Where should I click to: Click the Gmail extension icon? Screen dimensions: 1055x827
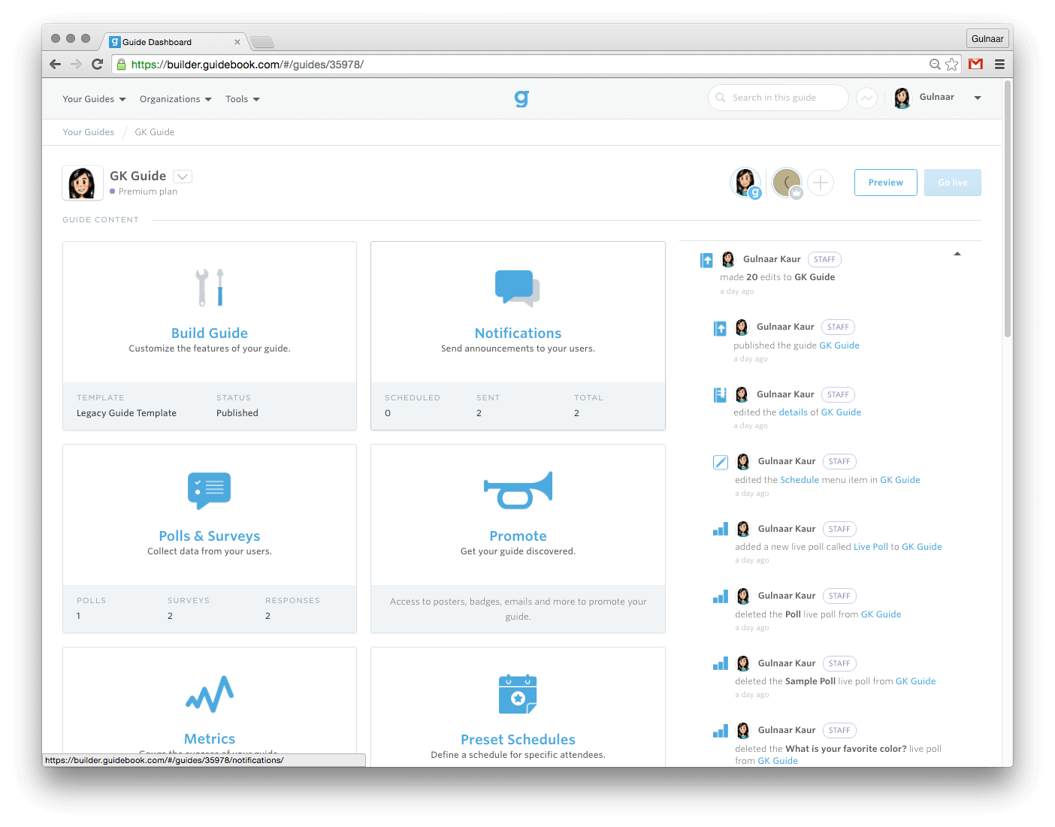[976, 64]
